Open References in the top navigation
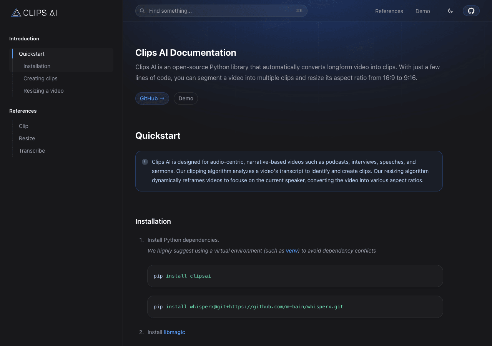This screenshot has width=492, height=346. pyautogui.click(x=389, y=11)
